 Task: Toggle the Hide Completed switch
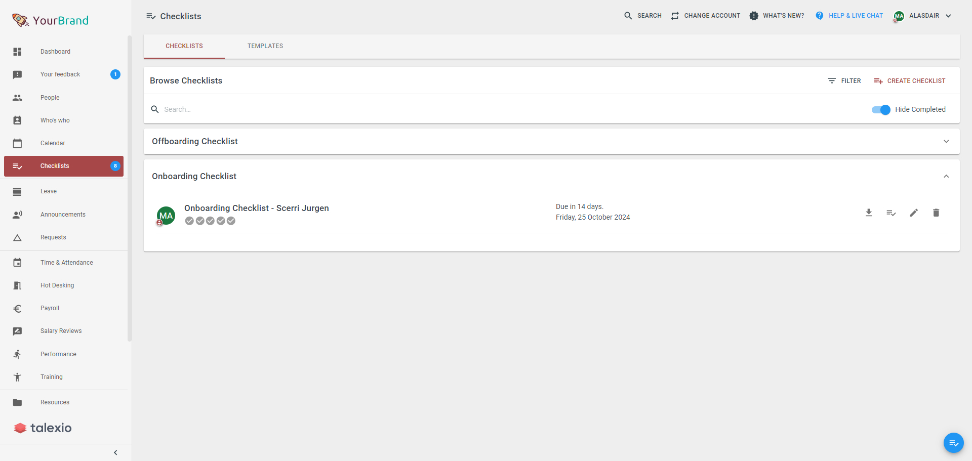pos(881,109)
